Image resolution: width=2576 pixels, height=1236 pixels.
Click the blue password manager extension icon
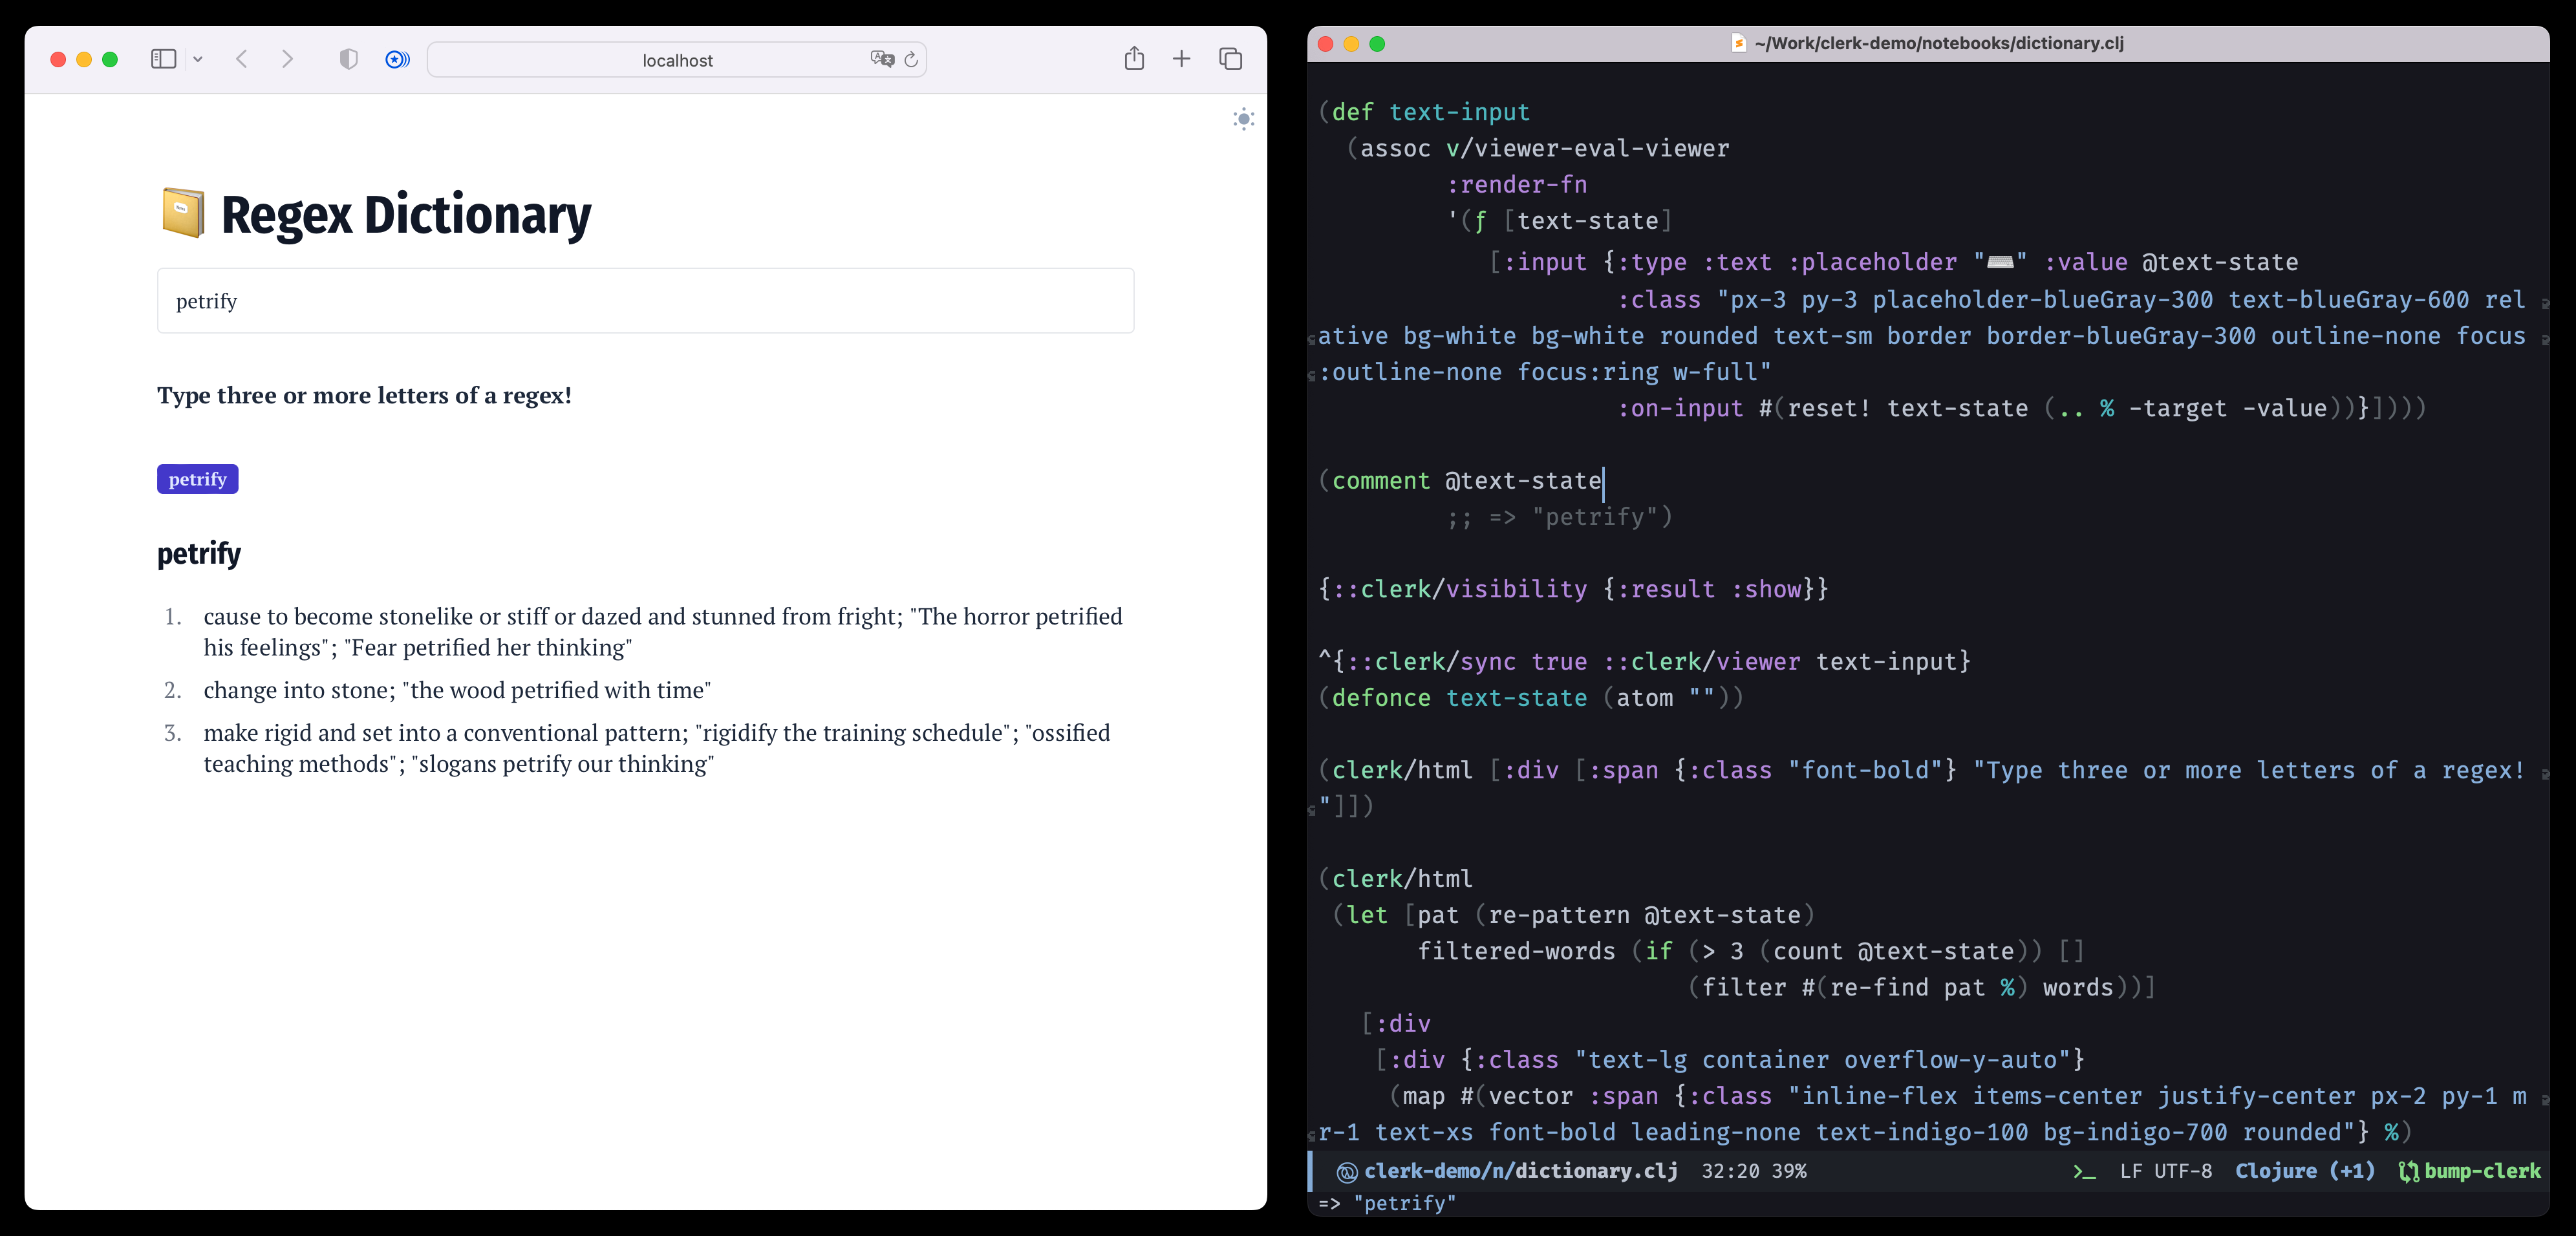point(397,59)
